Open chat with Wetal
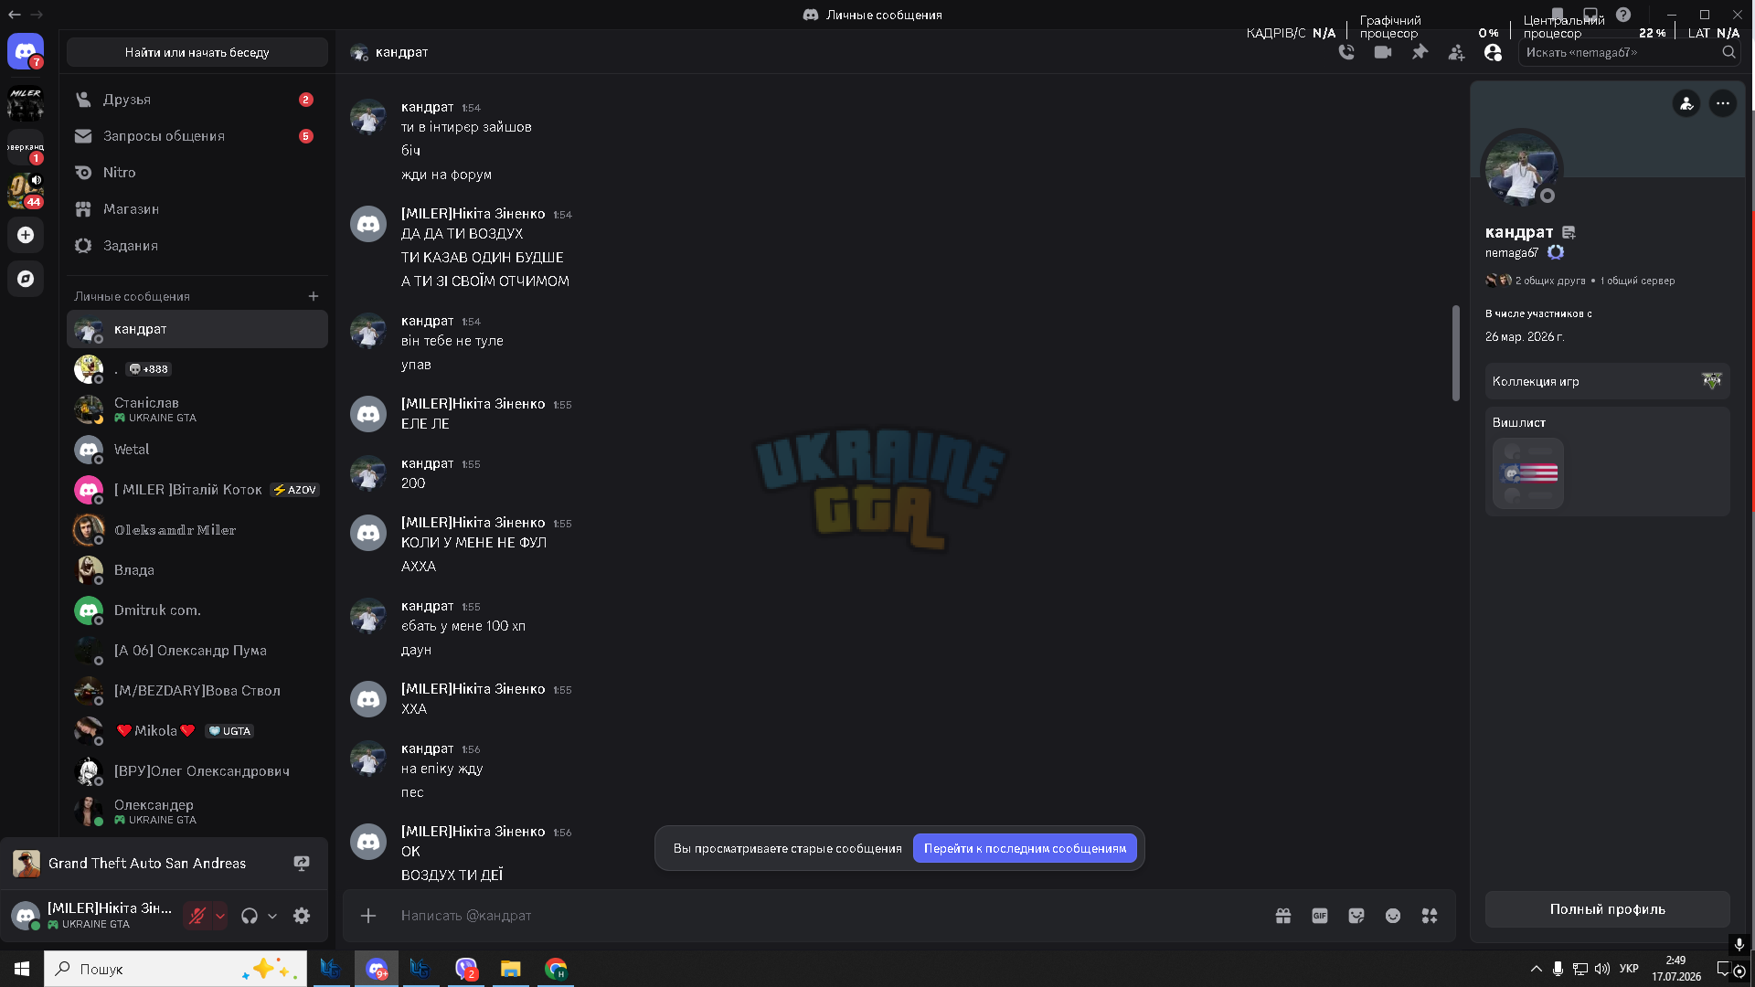The width and height of the screenshot is (1755, 987). click(197, 450)
